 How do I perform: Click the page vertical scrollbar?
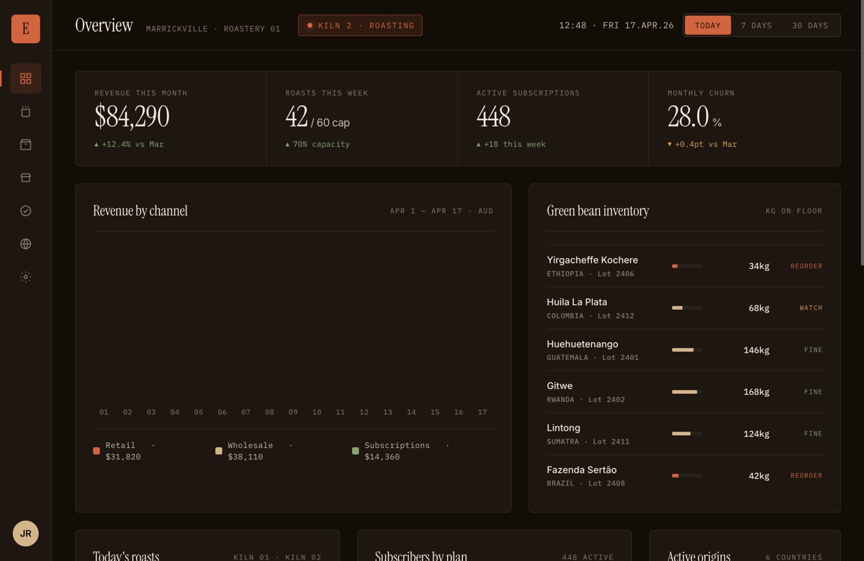[x=861, y=133]
